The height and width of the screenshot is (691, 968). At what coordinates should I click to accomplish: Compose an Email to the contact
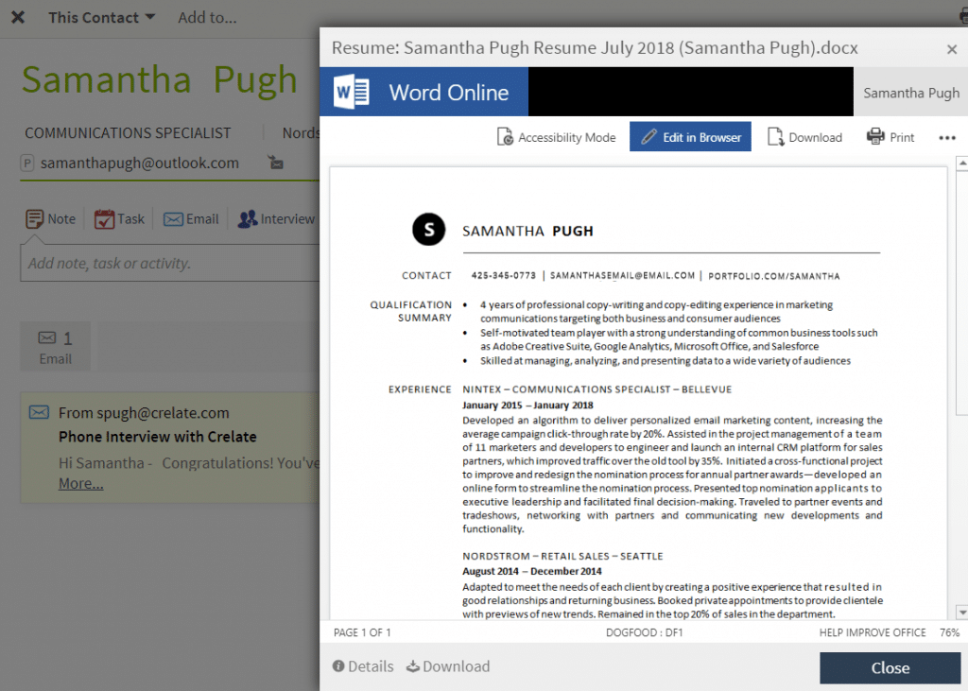tap(191, 219)
